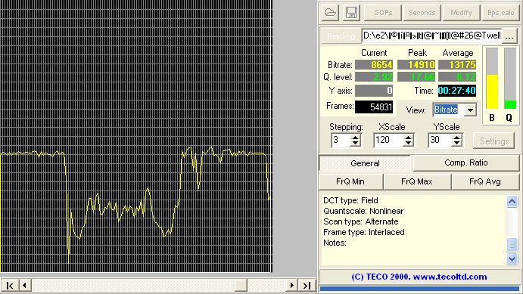Switch to the General tab
This screenshot has width=523, height=294.
coord(365,163)
